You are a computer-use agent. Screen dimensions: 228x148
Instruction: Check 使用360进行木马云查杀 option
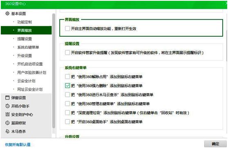point(67,94)
